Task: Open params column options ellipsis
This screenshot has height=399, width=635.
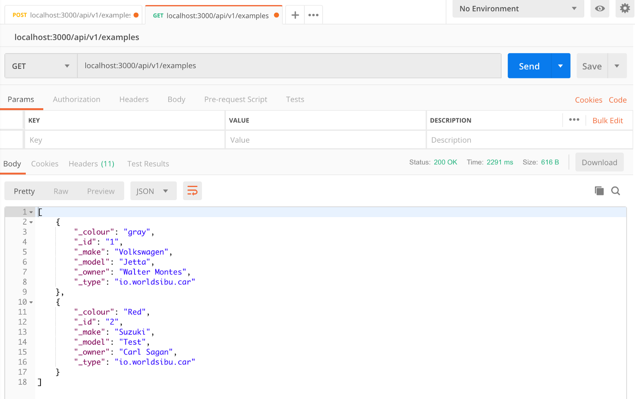Action: click(574, 120)
